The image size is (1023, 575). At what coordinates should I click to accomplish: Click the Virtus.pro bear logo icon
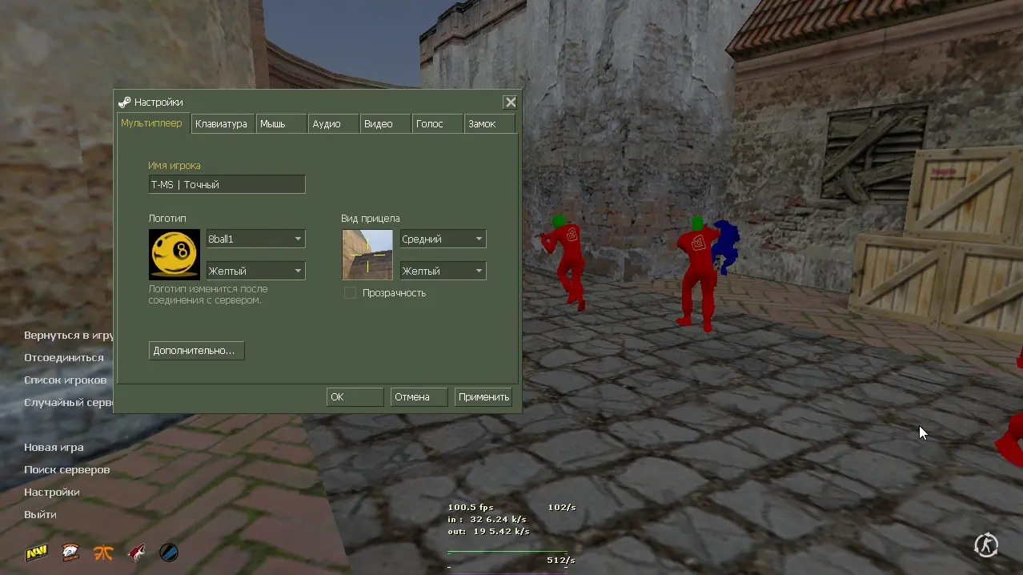pos(70,553)
